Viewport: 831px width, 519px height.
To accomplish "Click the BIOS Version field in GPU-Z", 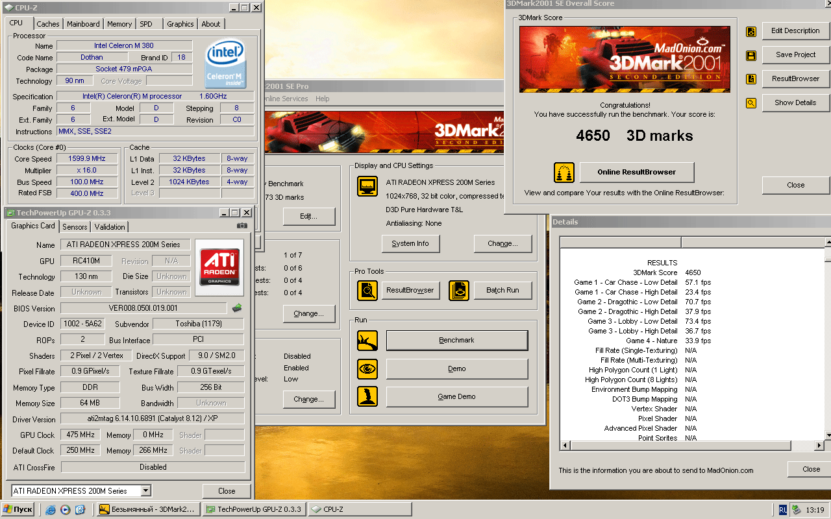I will [143, 308].
